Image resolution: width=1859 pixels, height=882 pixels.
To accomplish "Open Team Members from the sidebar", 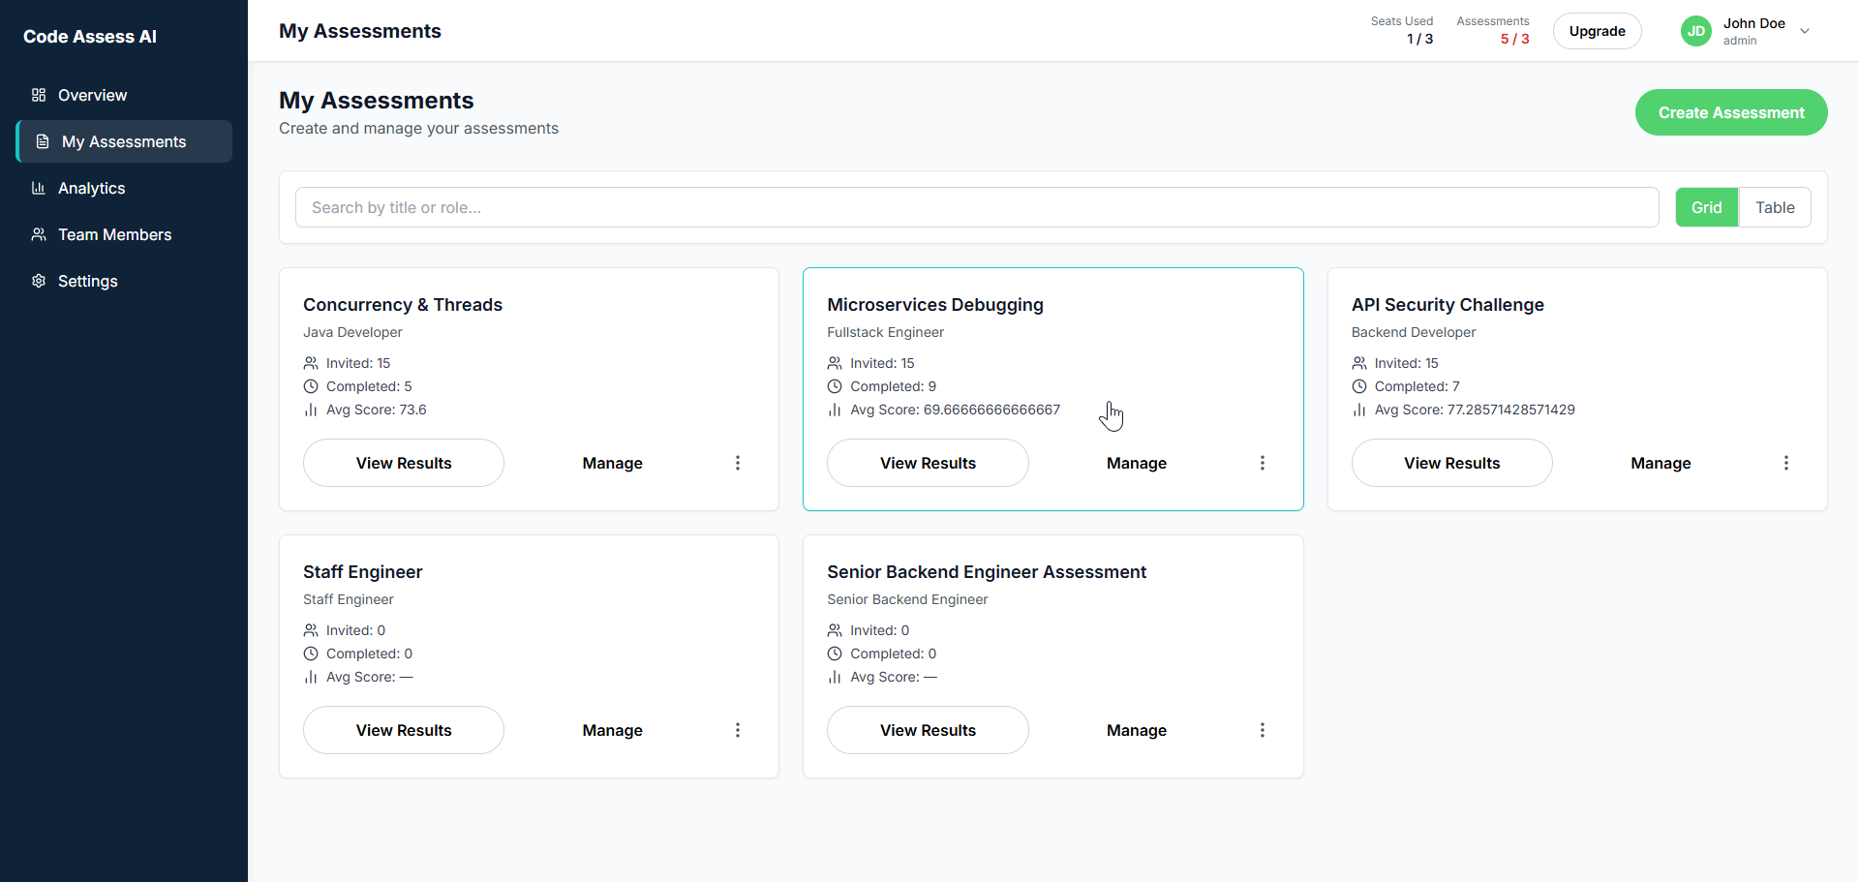I will tap(113, 234).
